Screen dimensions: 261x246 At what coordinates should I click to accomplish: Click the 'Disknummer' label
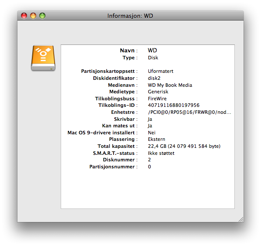coord(119,160)
